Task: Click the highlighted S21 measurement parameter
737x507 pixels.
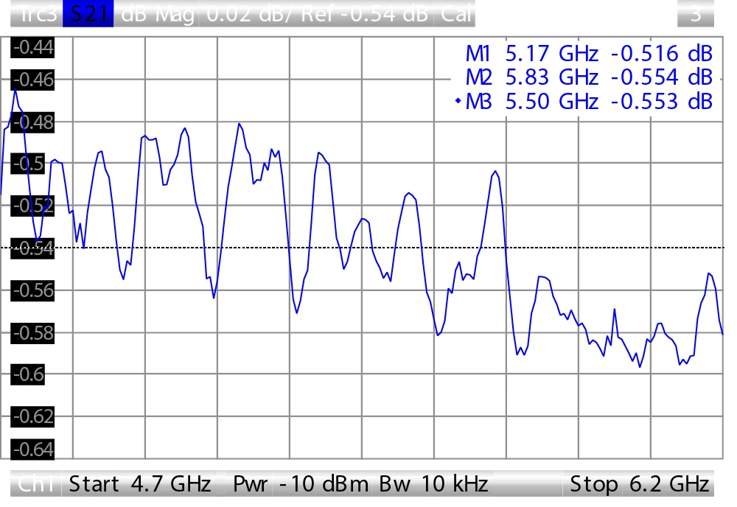Action: [88, 15]
